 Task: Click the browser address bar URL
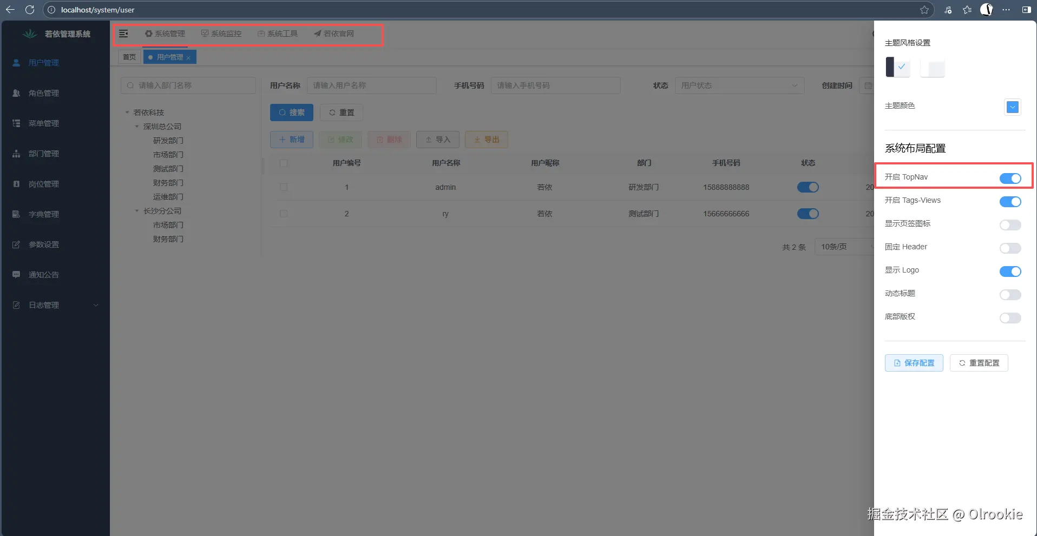click(x=97, y=10)
